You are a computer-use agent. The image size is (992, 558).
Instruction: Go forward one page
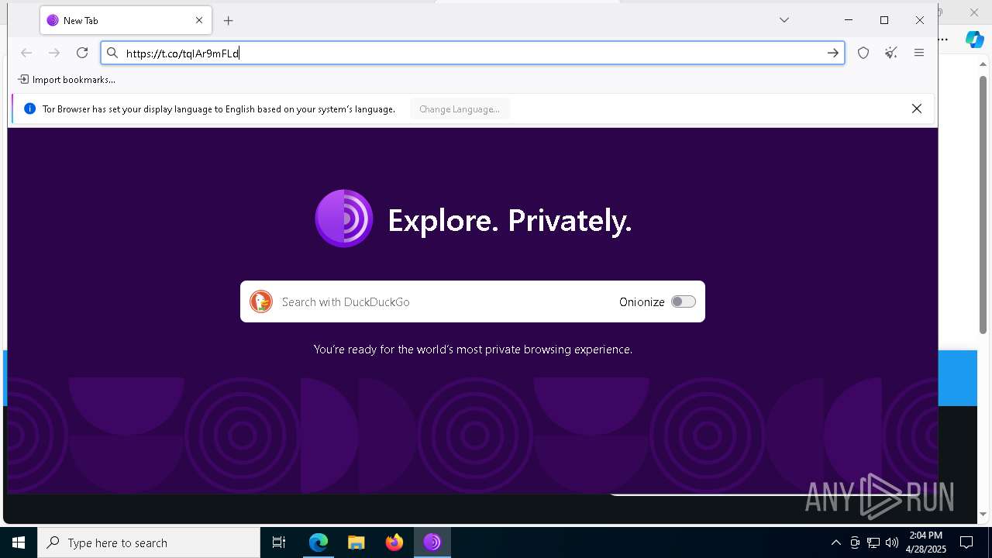pos(54,53)
